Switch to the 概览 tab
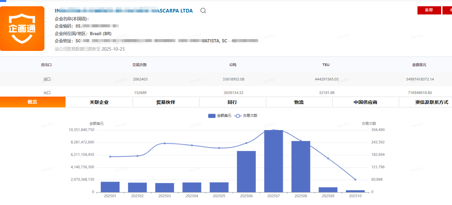 pyautogui.click(x=33, y=102)
